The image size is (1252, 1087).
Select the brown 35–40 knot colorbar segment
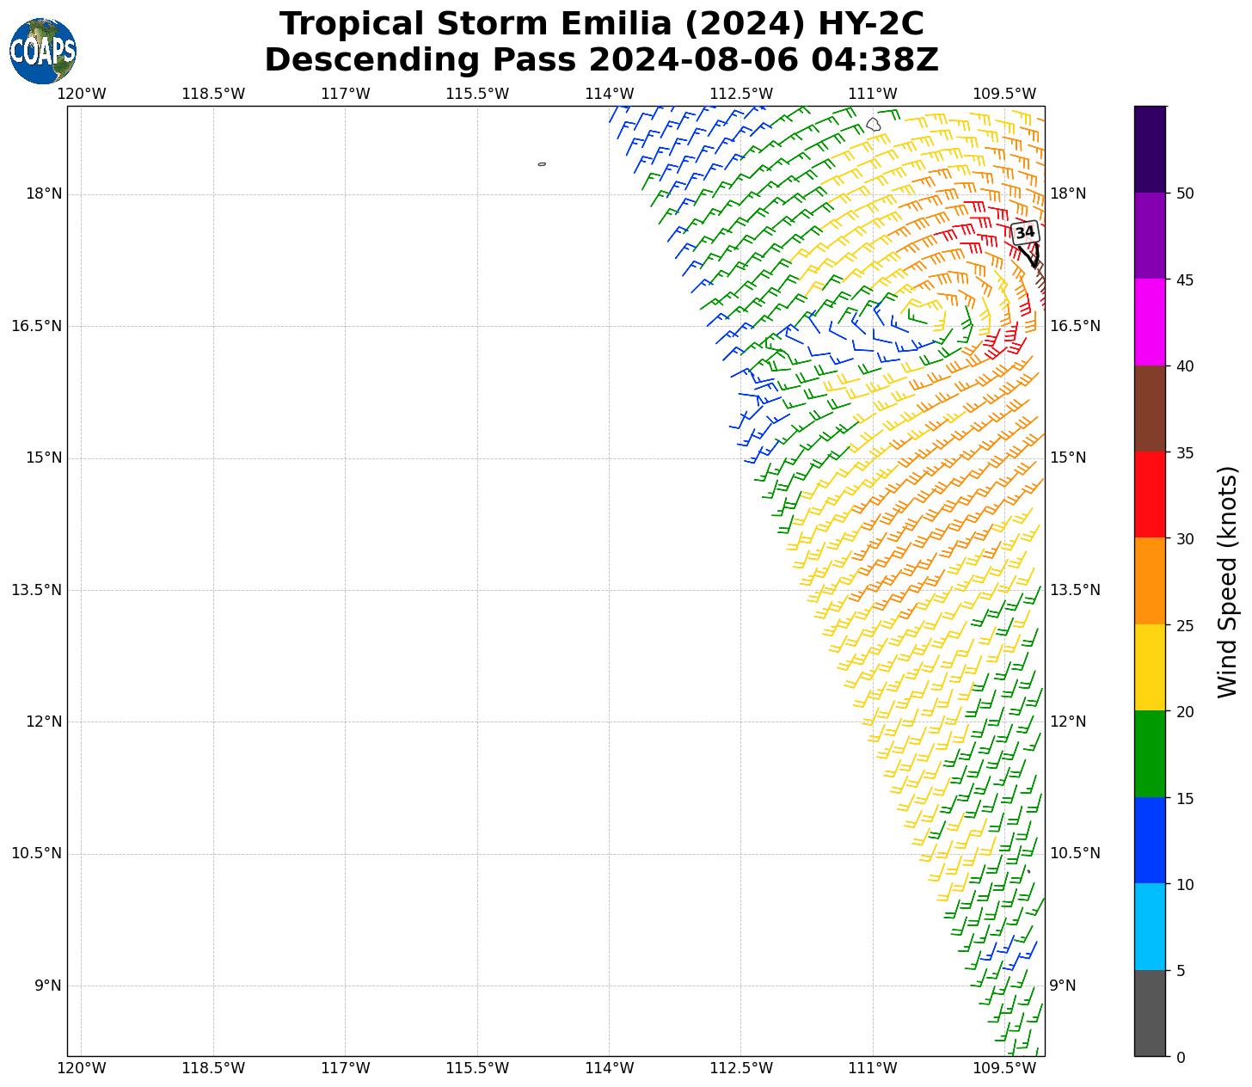[x=1150, y=408]
